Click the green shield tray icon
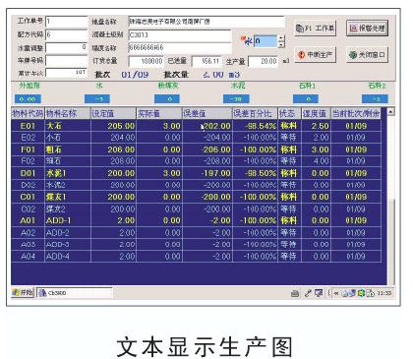The height and width of the screenshot is (359, 413). click(x=361, y=293)
